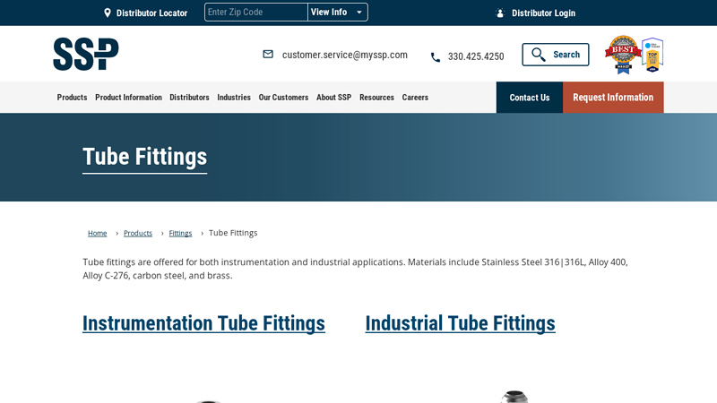This screenshot has height=403, width=717.
Task: Click the SSP logo
Action: [85, 54]
